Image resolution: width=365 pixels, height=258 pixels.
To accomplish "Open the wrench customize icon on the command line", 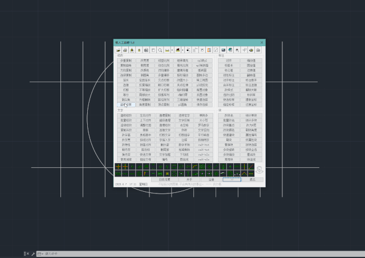I will [x=33, y=253].
